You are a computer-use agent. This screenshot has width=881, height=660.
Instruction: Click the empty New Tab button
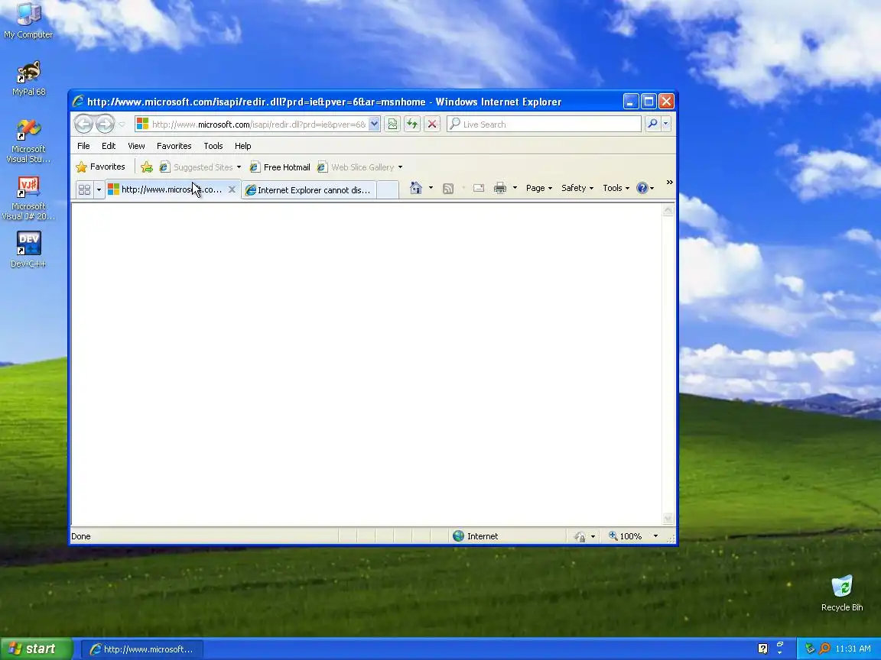pyautogui.click(x=387, y=190)
